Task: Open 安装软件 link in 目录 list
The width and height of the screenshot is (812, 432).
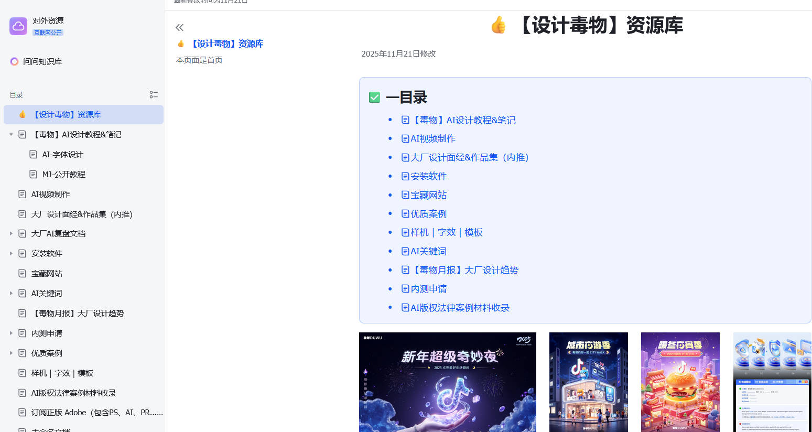Action: tap(424, 176)
